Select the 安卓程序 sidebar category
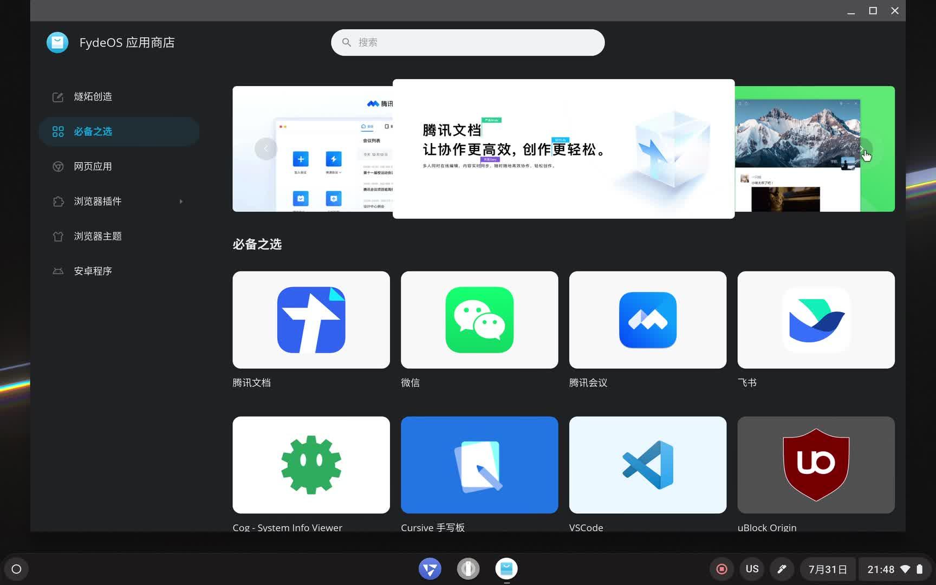Screen dimensions: 936x585 coord(93,271)
